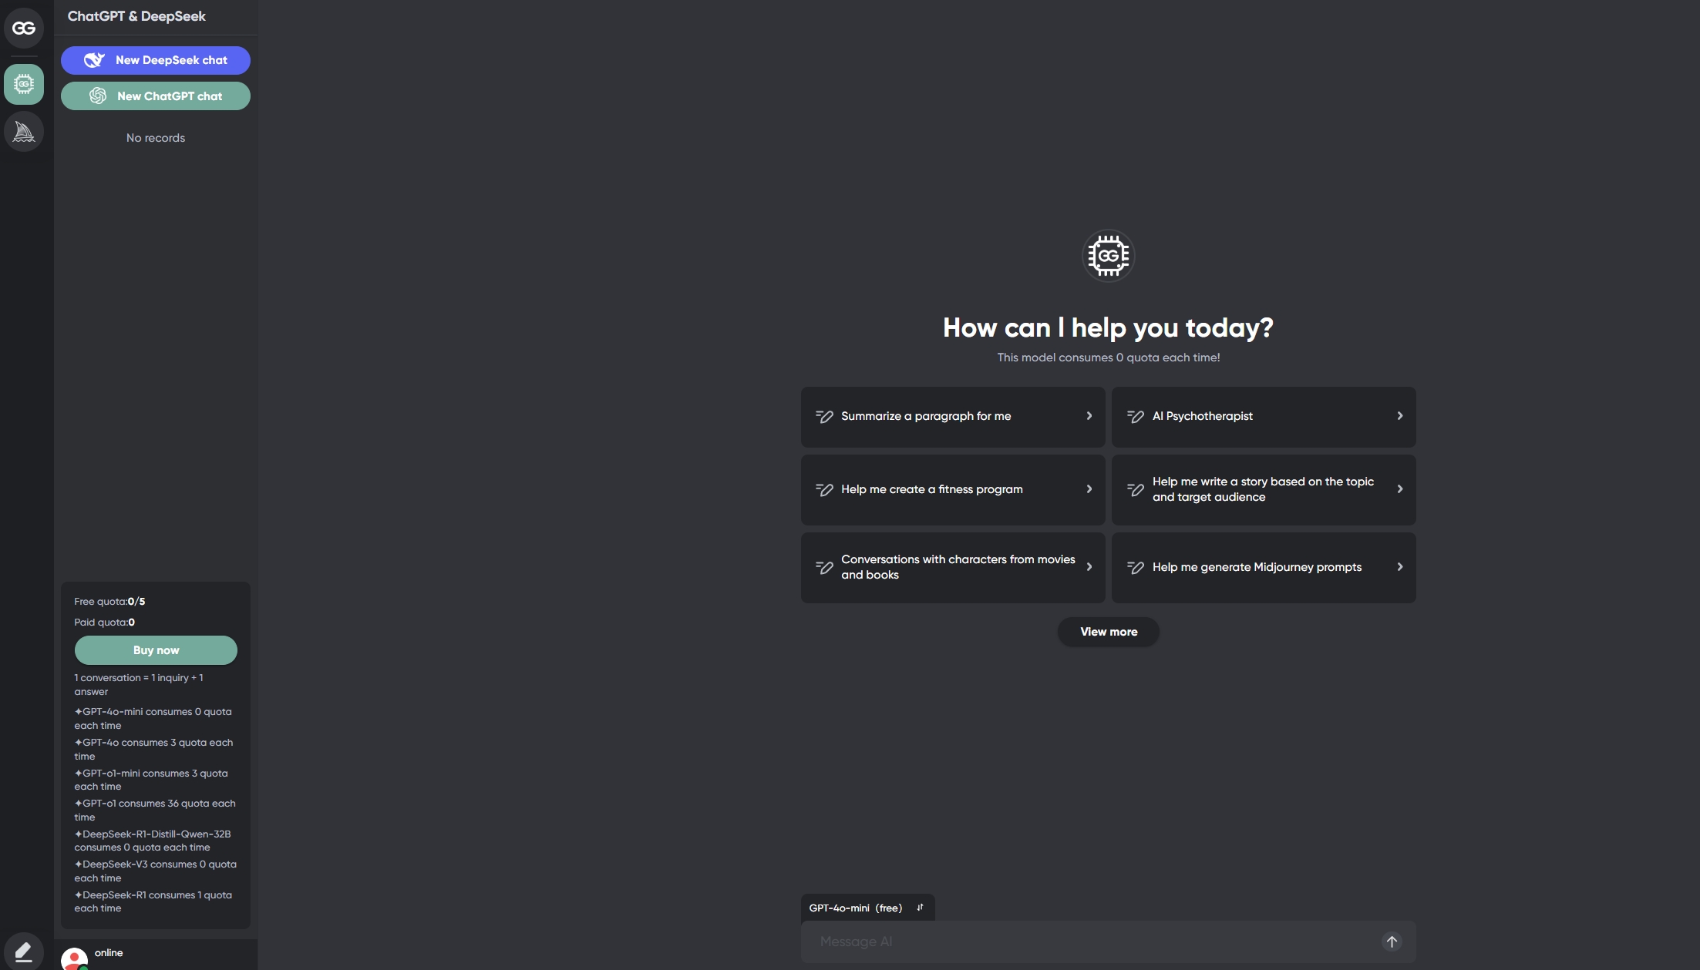Start a New DeepSeek chat
Viewport: 1700px width, 970px height.
pyautogui.click(x=156, y=60)
